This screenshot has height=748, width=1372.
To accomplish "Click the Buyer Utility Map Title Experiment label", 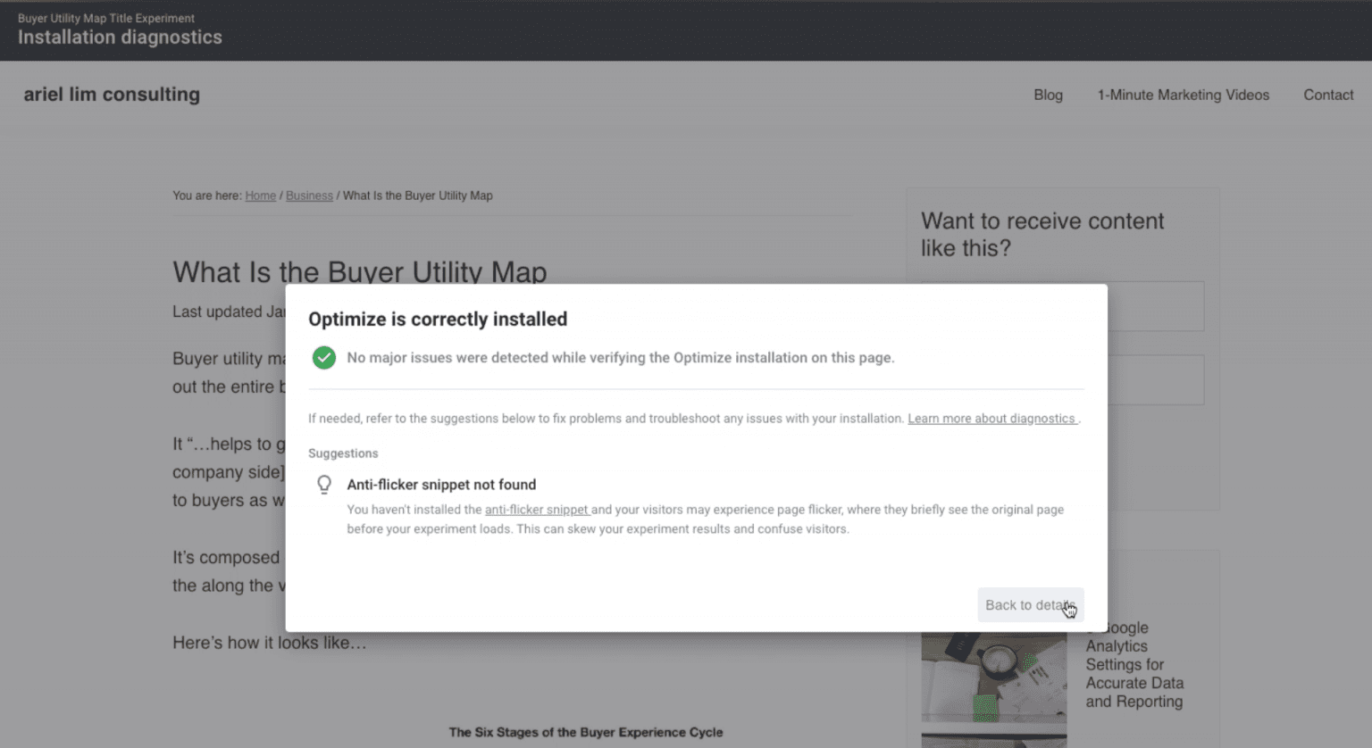I will pos(105,18).
